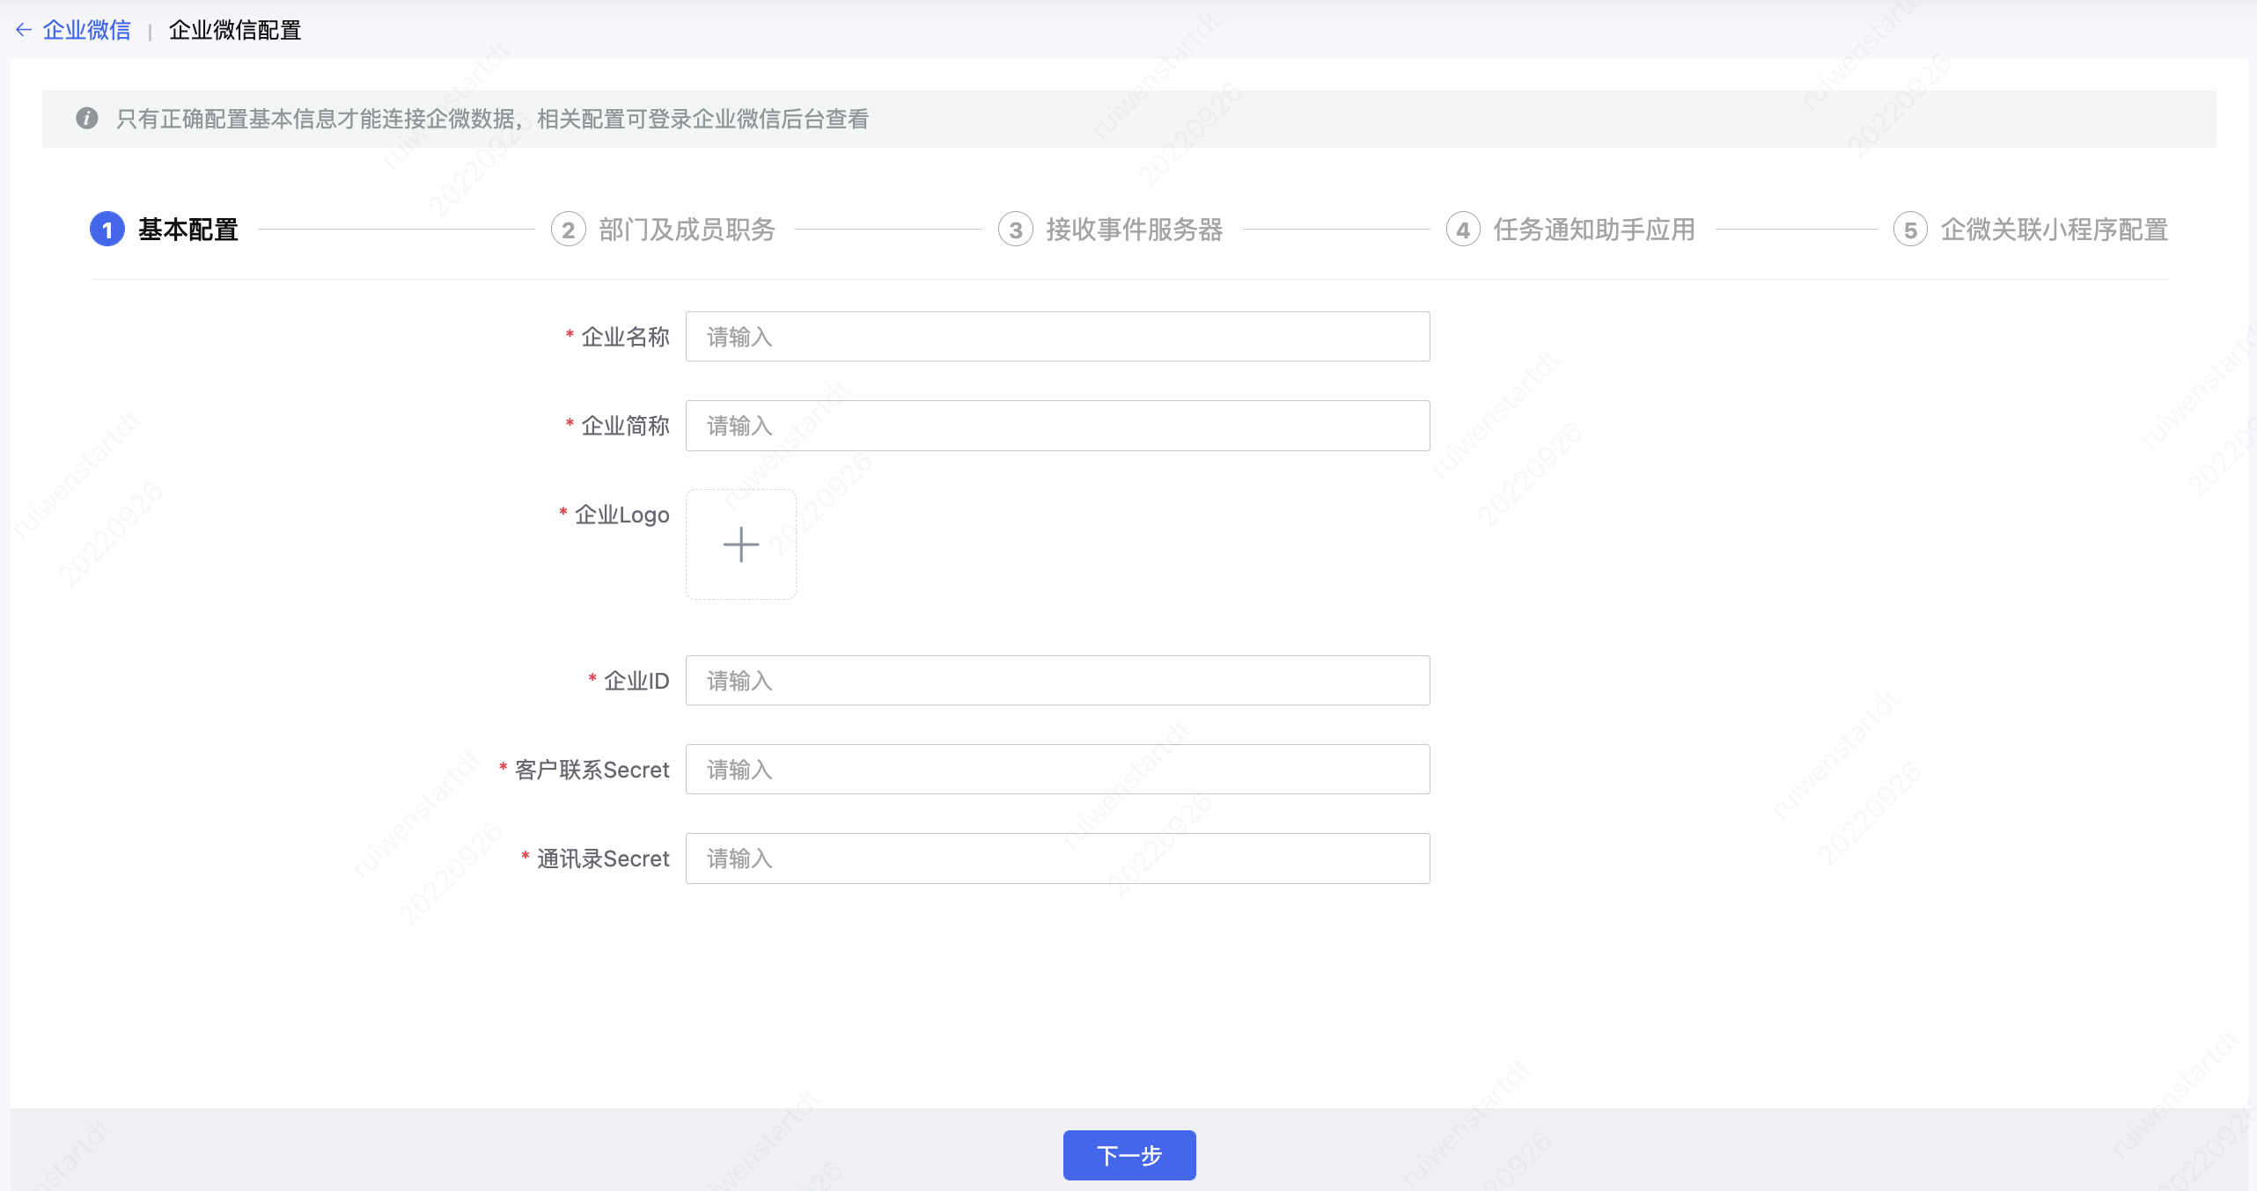
Task: Select step 4 circle icon
Action: coord(1462,230)
